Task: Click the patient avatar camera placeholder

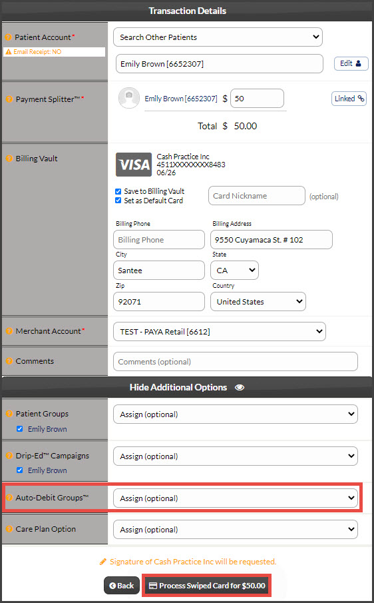Action: tap(128, 98)
